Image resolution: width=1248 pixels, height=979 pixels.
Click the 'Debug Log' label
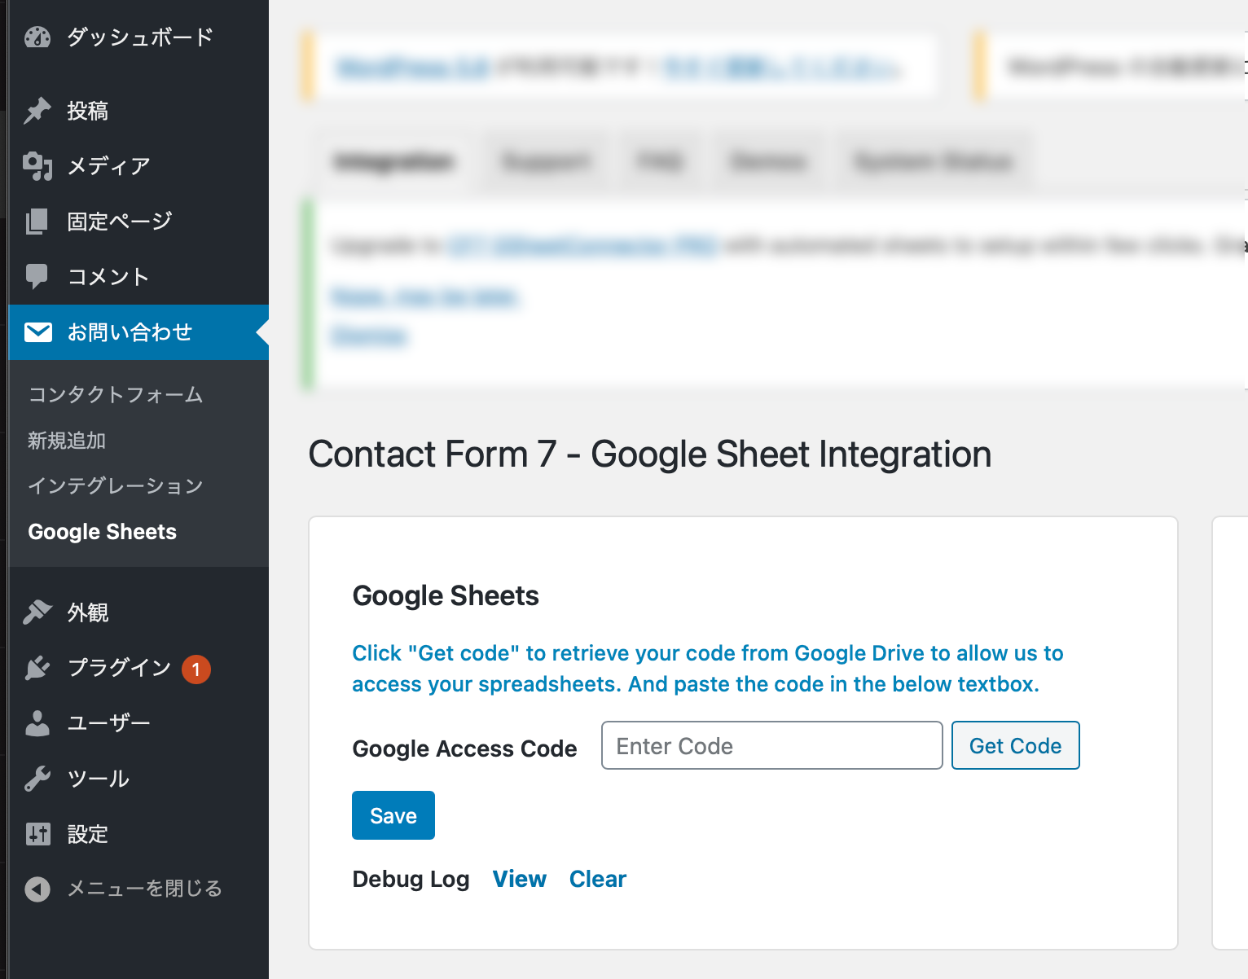tap(411, 879)
